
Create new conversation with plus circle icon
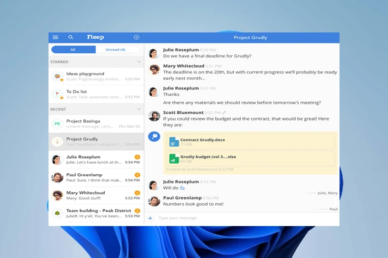coord(136,37)
